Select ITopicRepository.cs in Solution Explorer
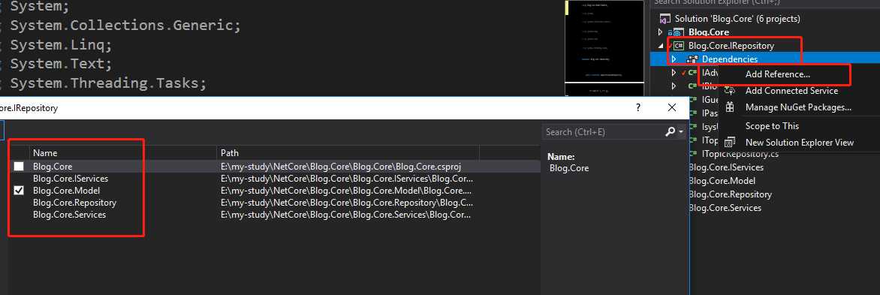Viewport: 880px width, 295px height. click(740, 154)
